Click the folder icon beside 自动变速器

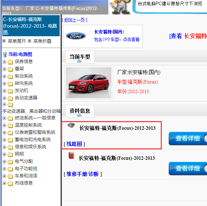pyautogui.click(x=10, y=98)
